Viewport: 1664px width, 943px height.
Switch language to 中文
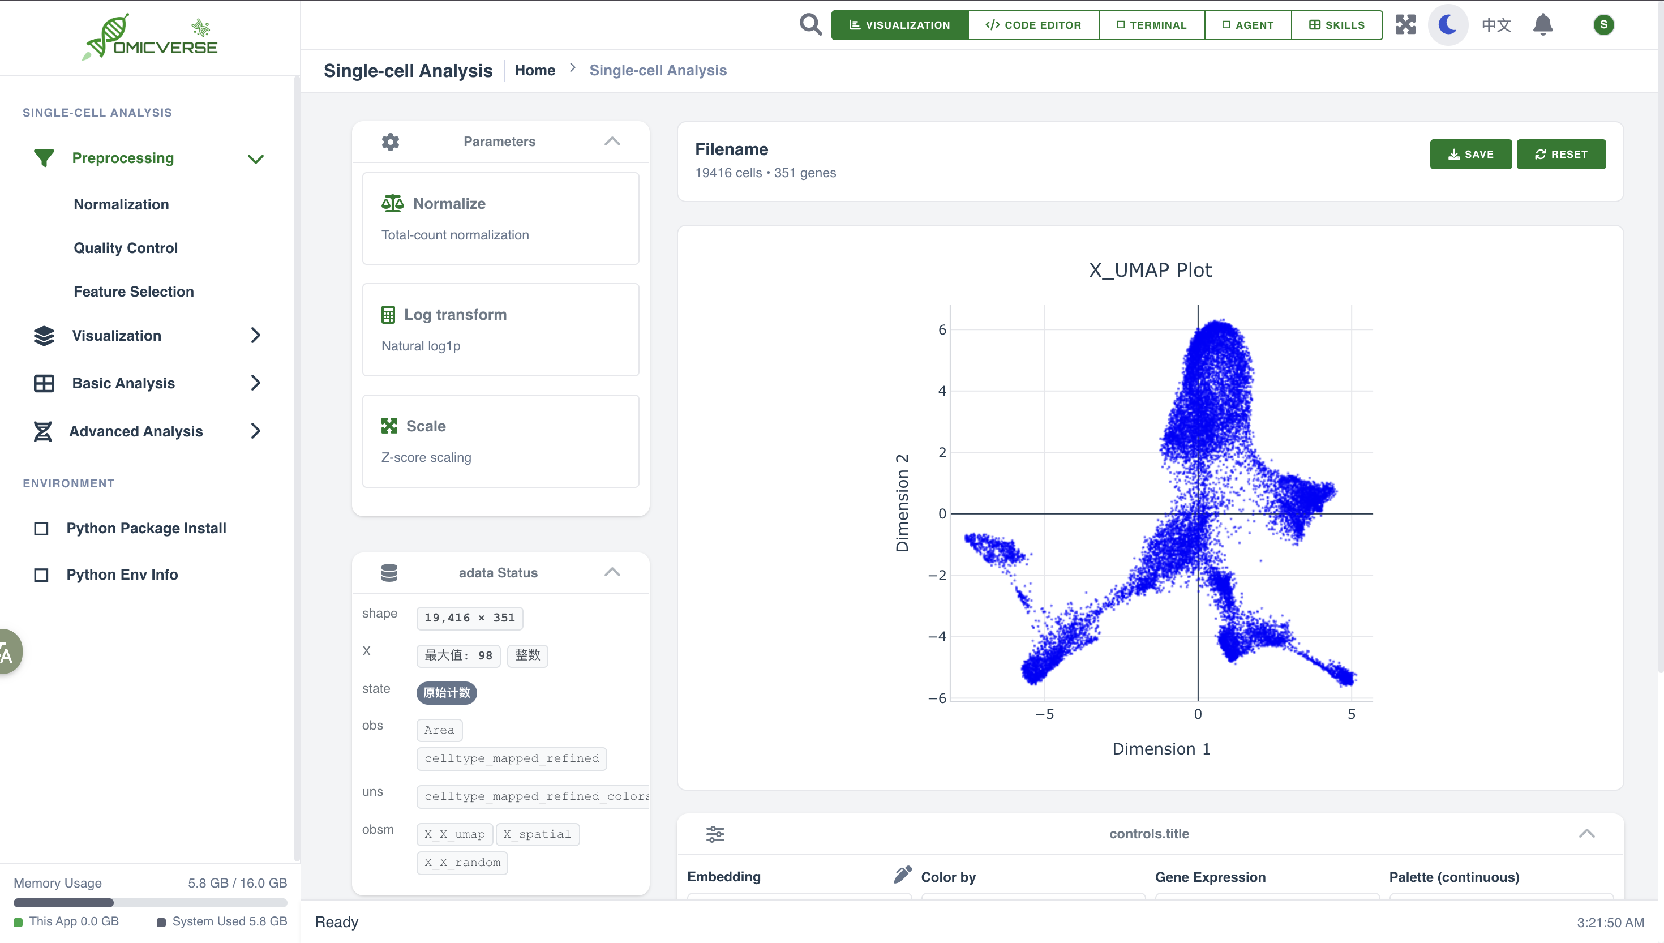point(1496,24)
